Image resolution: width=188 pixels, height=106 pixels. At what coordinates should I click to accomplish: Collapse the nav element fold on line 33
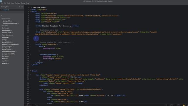(x=30, y=75)
